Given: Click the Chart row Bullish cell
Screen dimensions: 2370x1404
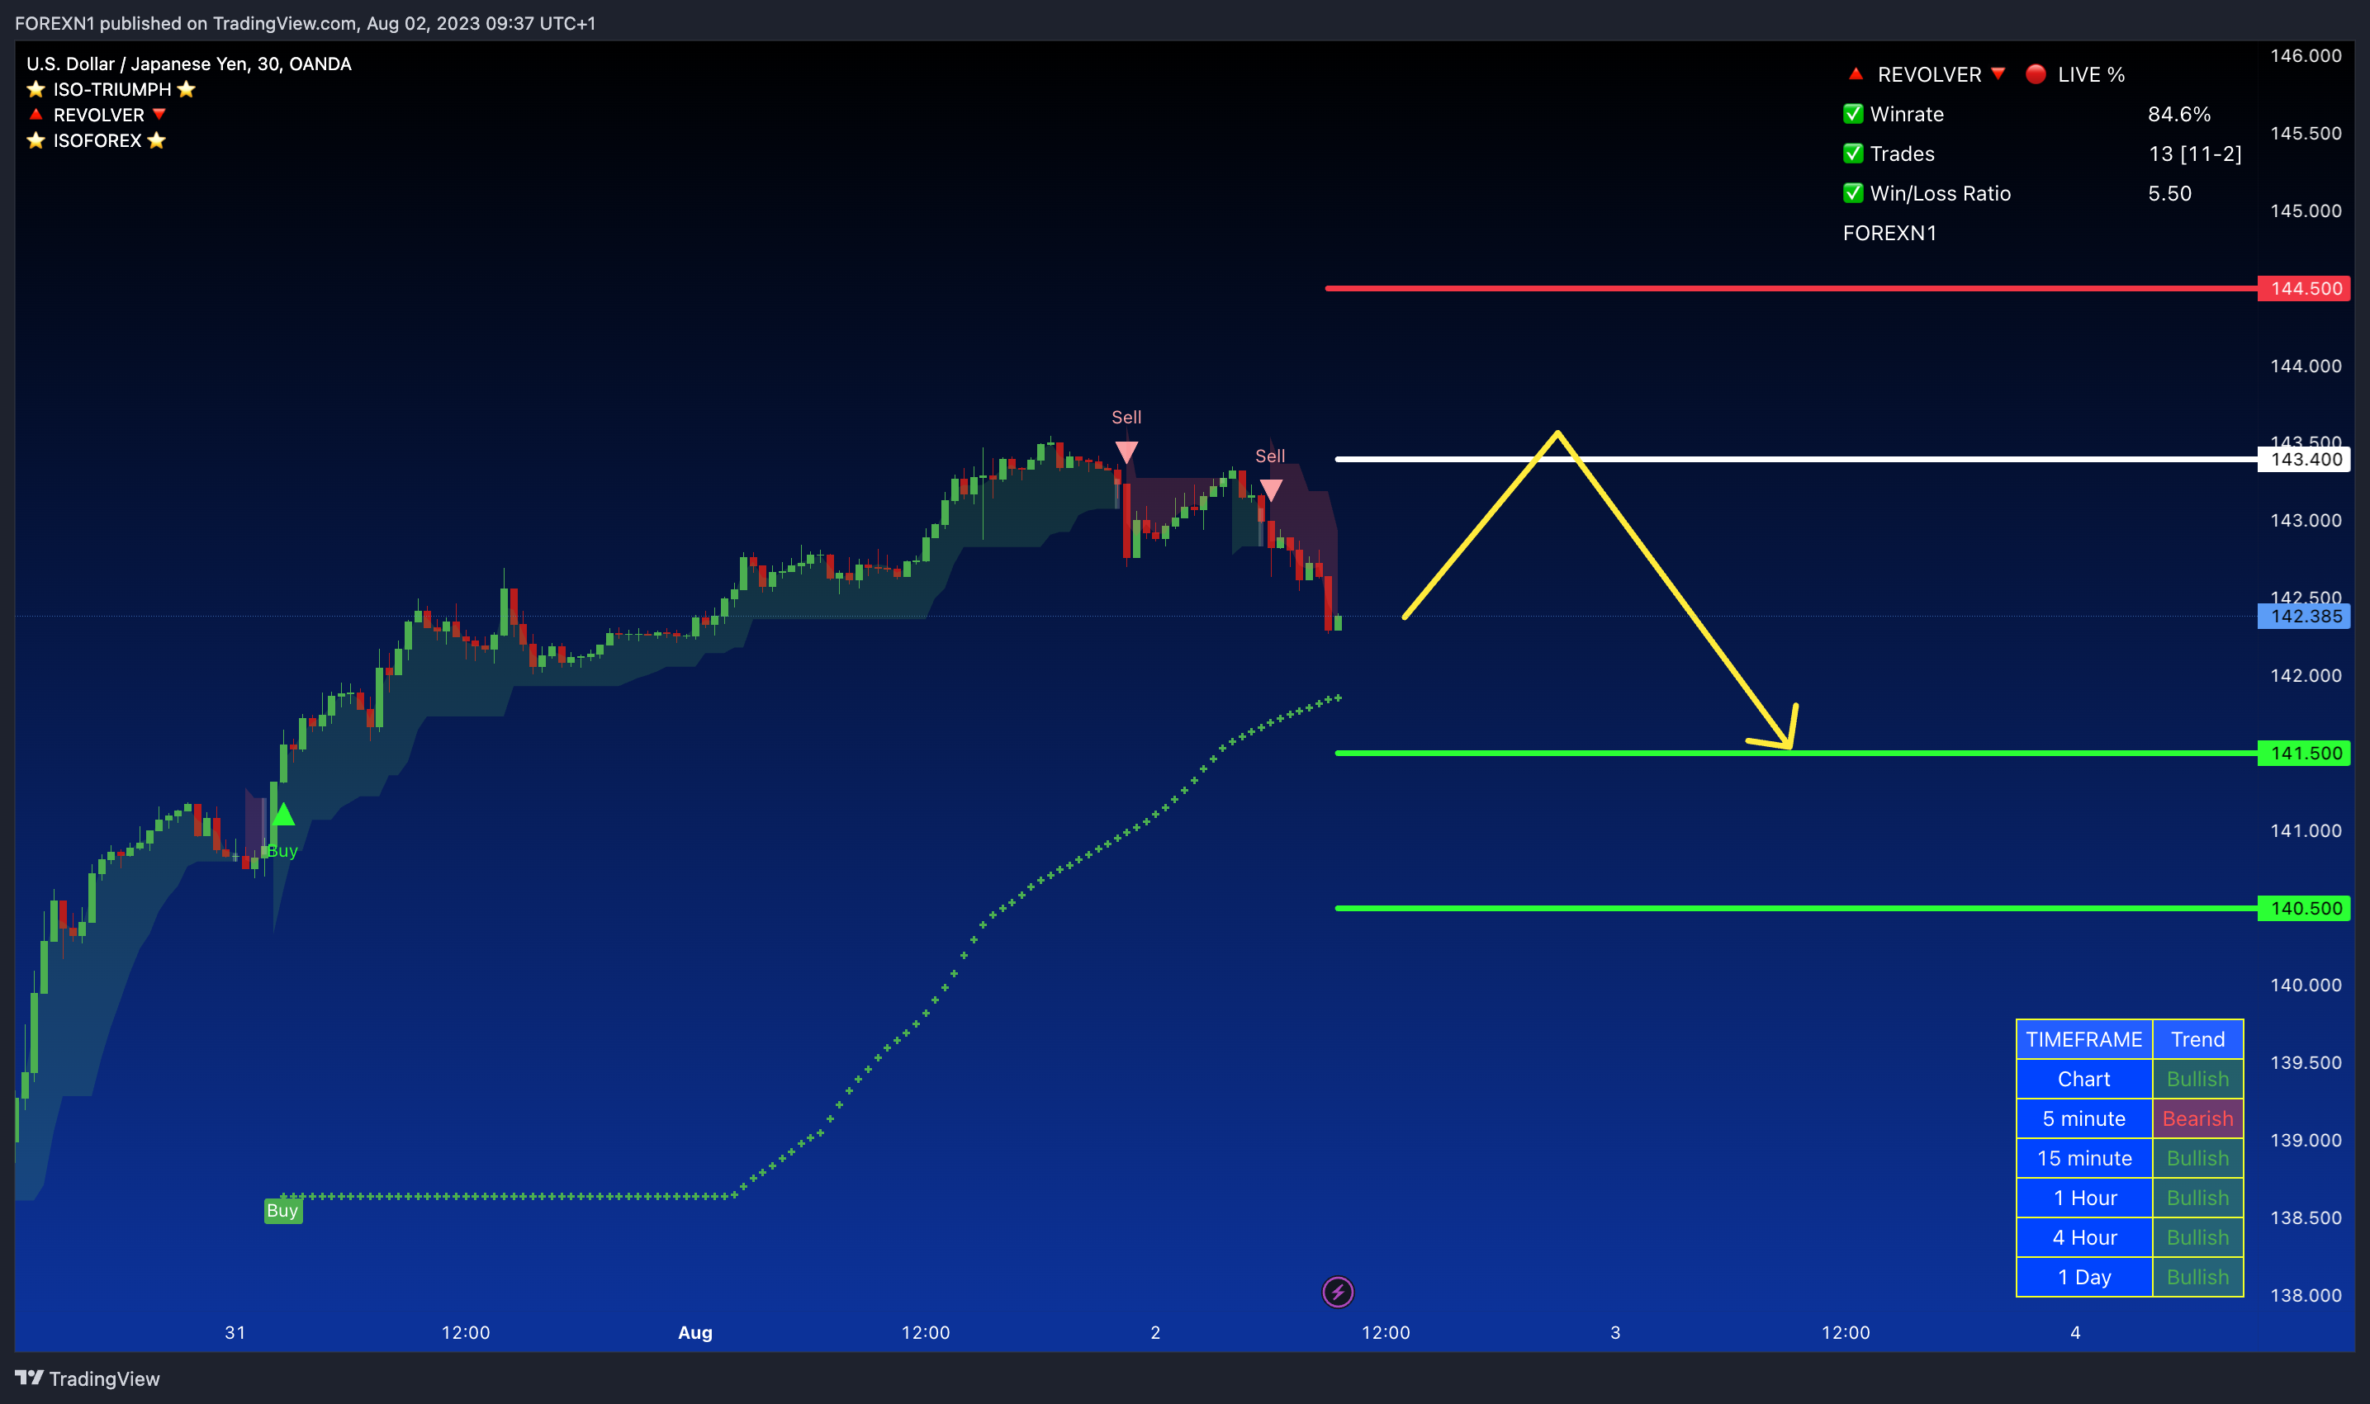Looking at the screenshot, I should (2197, 1079).
